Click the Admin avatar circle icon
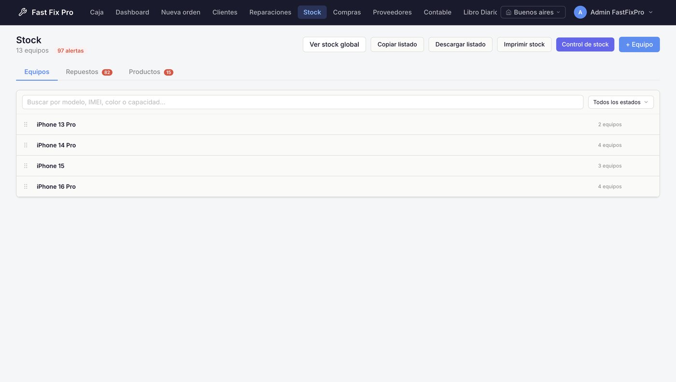676x382 pixels. [x=580, y=12]
